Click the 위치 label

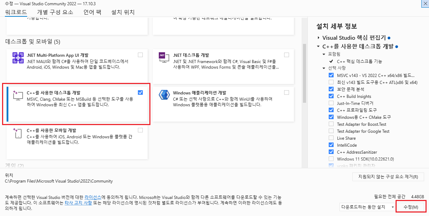(9, 176)
